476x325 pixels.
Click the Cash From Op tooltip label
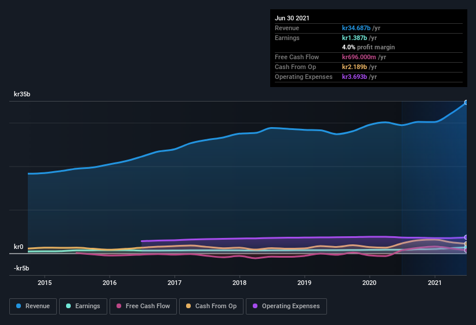295,67
